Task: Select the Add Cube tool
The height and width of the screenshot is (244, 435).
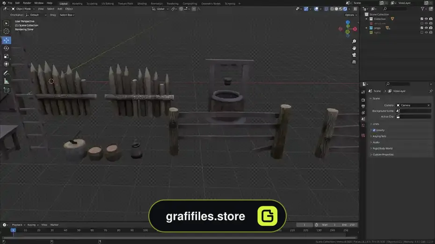Action: 6,90
